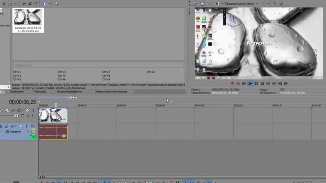The width and height of the screenshot is (326, 183).
Task: Click the Ctrl+0 tag shortcut
Action: pos(151,72)
